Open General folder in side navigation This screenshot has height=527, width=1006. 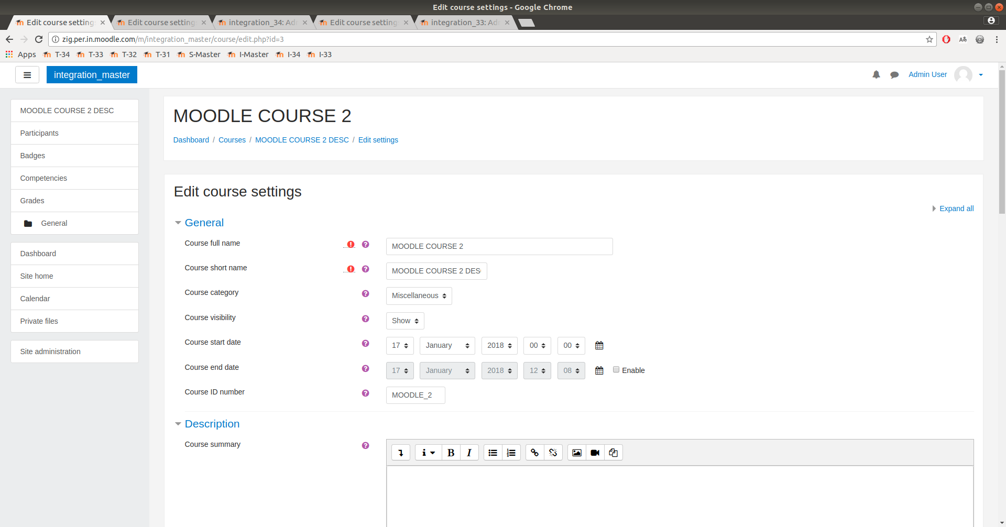point(74,223)
